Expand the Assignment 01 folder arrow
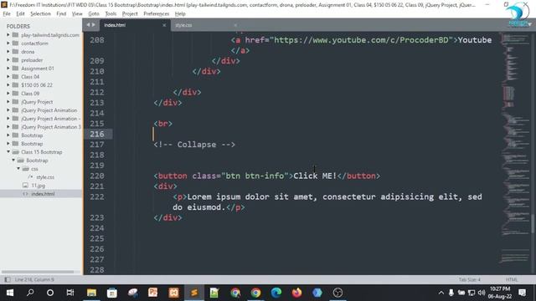The height and width of the screenshot is (301, 536). 8,69
